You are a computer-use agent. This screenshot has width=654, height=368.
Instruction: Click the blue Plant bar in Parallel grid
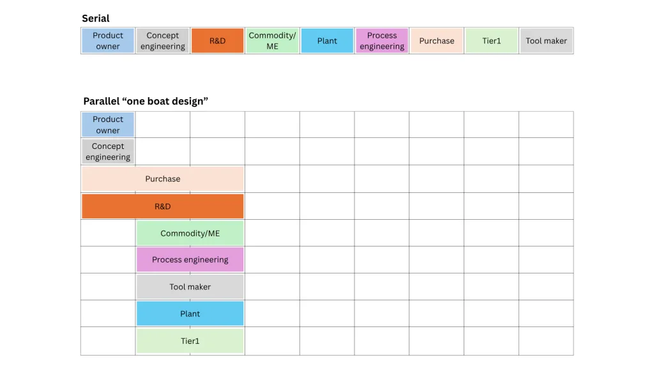[190, 313]
